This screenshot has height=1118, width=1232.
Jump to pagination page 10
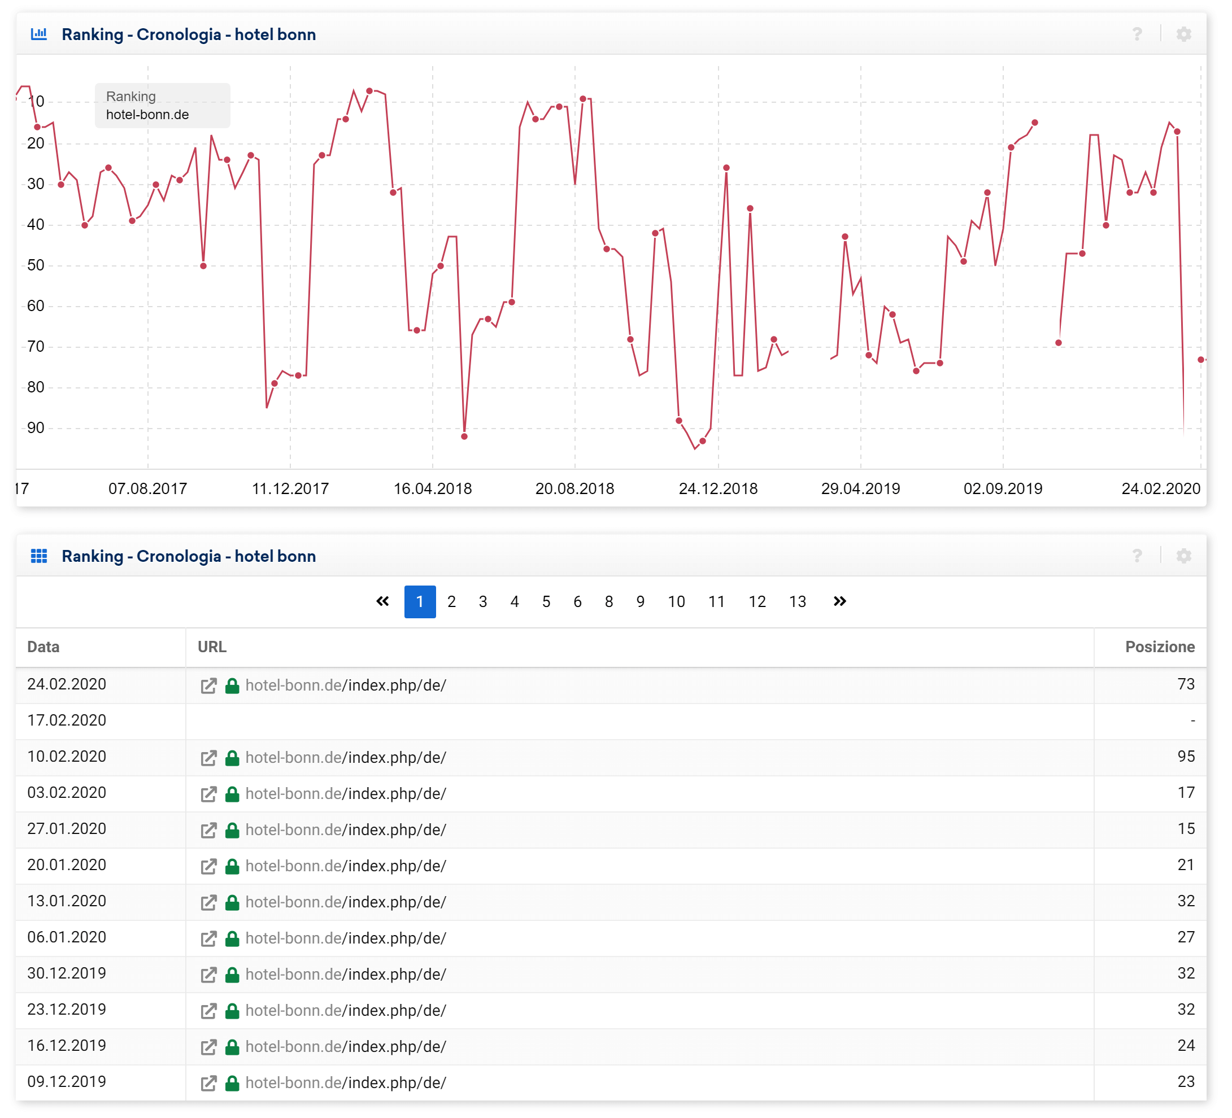(677, 602)
